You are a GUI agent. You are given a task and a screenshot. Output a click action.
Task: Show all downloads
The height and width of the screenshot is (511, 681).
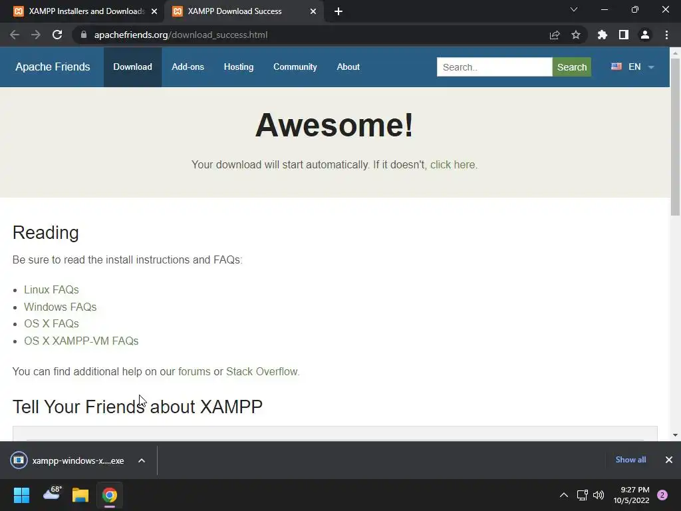[630, 460]
